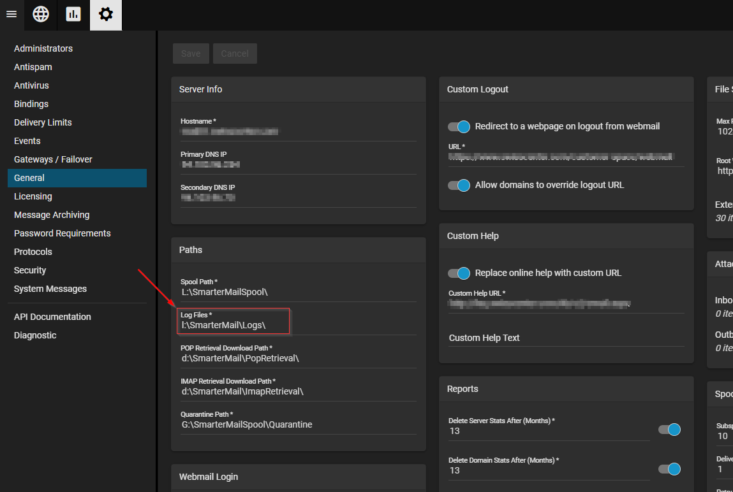Click the Save button

click(191, 54)
